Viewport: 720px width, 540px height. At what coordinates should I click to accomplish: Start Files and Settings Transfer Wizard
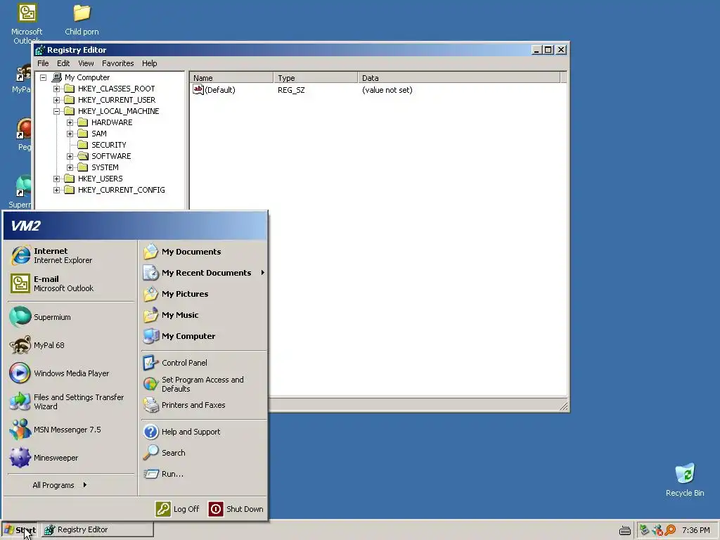tap(71, 401)
